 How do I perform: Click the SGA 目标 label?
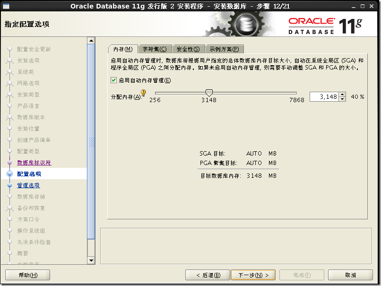point(212,154)
